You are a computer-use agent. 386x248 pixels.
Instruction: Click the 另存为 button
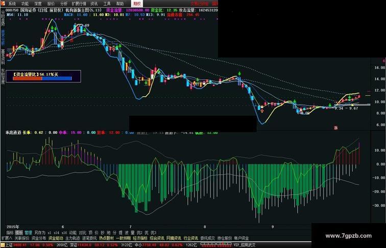pyautogui.click(x=39, y=232)
